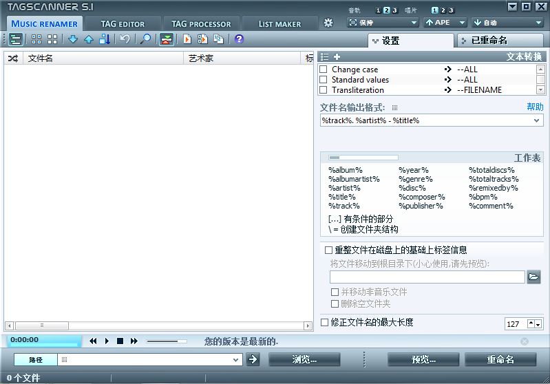
Task: Switch to the TAG EDITOR tab
Action: tap(123, 23)
